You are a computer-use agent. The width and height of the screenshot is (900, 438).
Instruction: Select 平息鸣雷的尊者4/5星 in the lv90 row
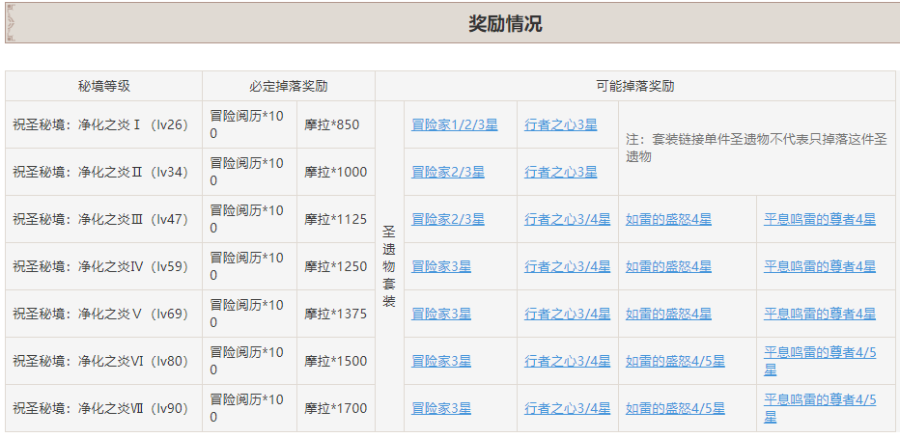[x=820, y=399]
